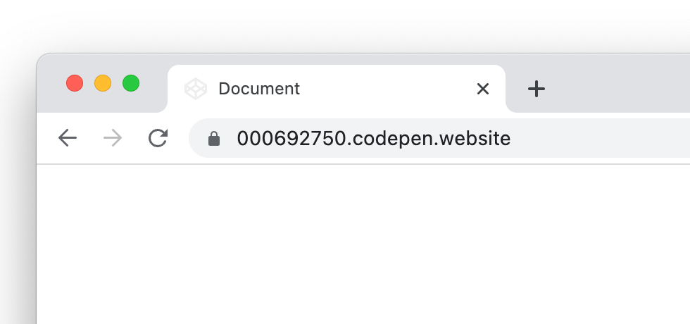The width and height of the screenshot is (690, 324).
Task: Open a new tab with the plus button
Action: point(537,89)
